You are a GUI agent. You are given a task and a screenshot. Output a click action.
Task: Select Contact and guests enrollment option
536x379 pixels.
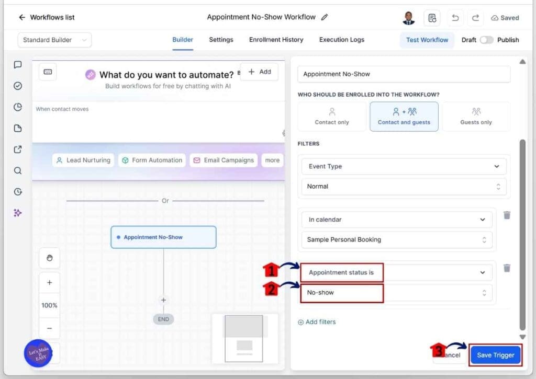(404, 117)
